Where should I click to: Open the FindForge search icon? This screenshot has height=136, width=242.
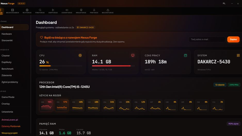(40, 10)
